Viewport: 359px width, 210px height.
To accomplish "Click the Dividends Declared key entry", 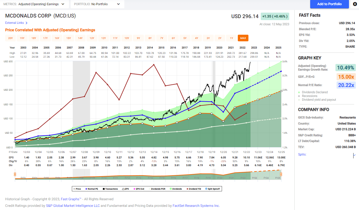I will coord(313,92).
